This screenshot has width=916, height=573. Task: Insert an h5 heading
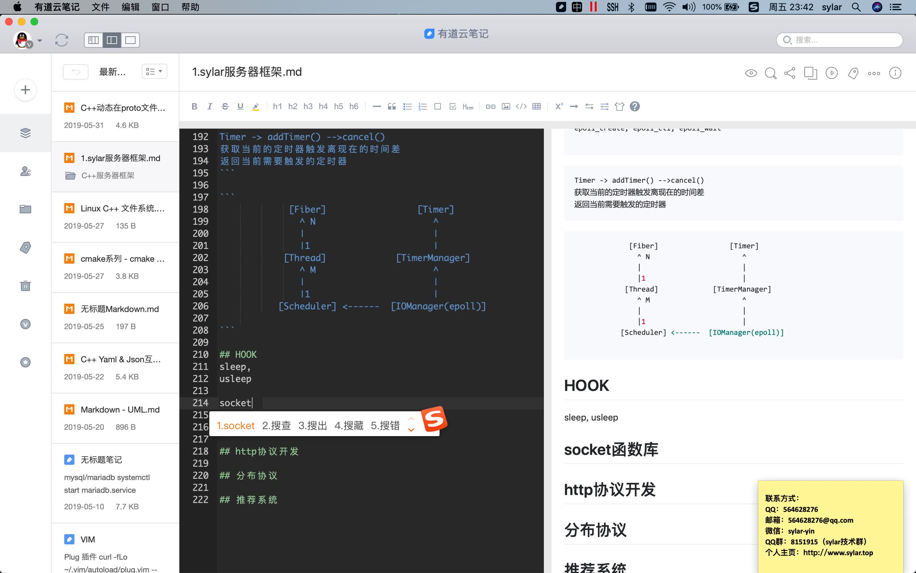(x=338, y=107)
